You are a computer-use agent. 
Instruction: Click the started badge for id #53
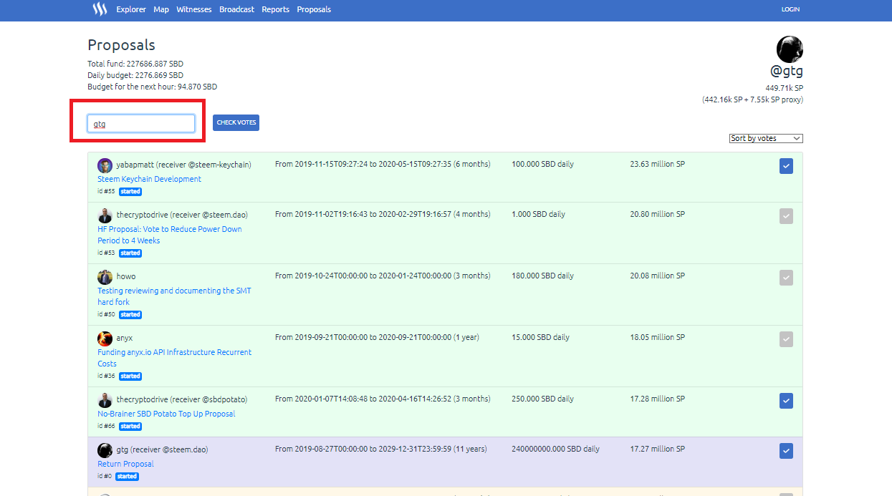click(130, 253)
